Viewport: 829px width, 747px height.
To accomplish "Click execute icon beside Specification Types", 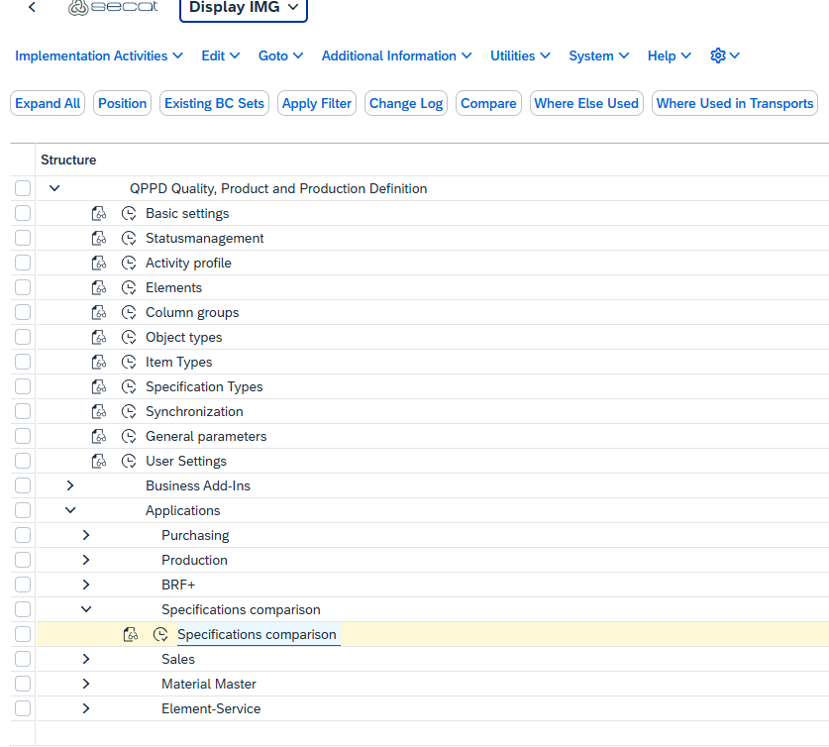I will (128, 386).
